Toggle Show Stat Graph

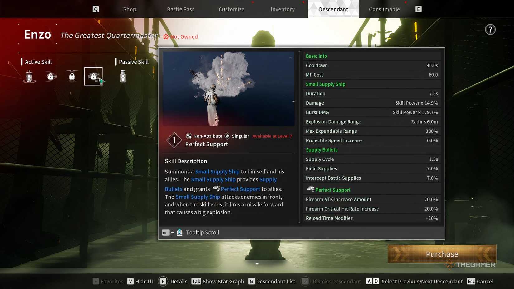point(218,282)
